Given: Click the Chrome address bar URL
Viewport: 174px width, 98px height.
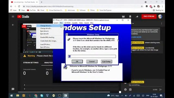Looking at the screenshot, I should (49, 7).
